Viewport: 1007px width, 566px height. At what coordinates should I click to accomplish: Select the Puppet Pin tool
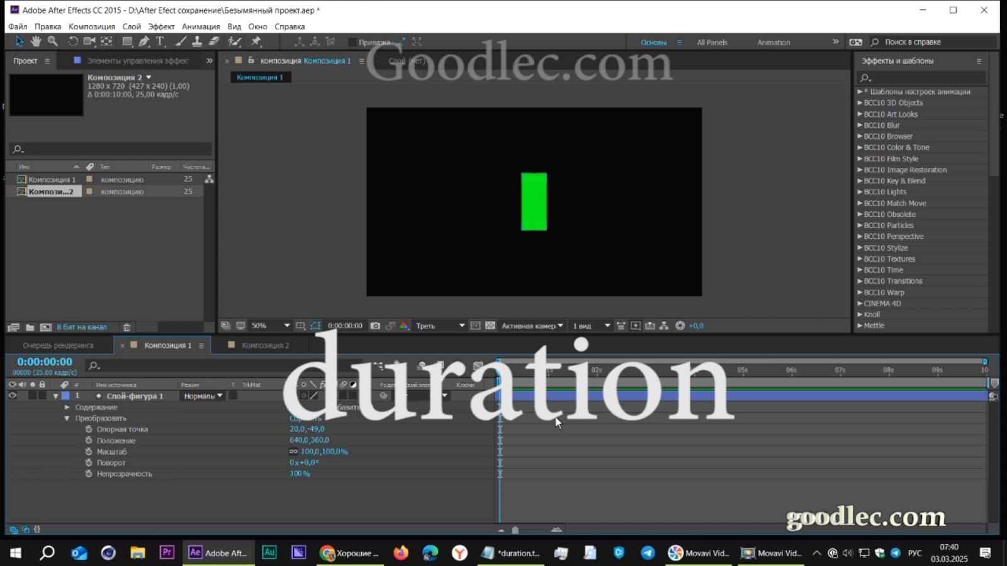pos(256,42)
